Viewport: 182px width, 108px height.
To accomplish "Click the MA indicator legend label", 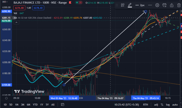I will click(x=15, y=18).
